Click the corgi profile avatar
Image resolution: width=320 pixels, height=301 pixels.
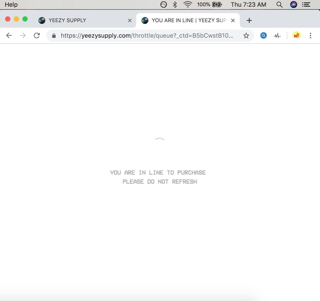pyautogui.click(x=297, y=35)
